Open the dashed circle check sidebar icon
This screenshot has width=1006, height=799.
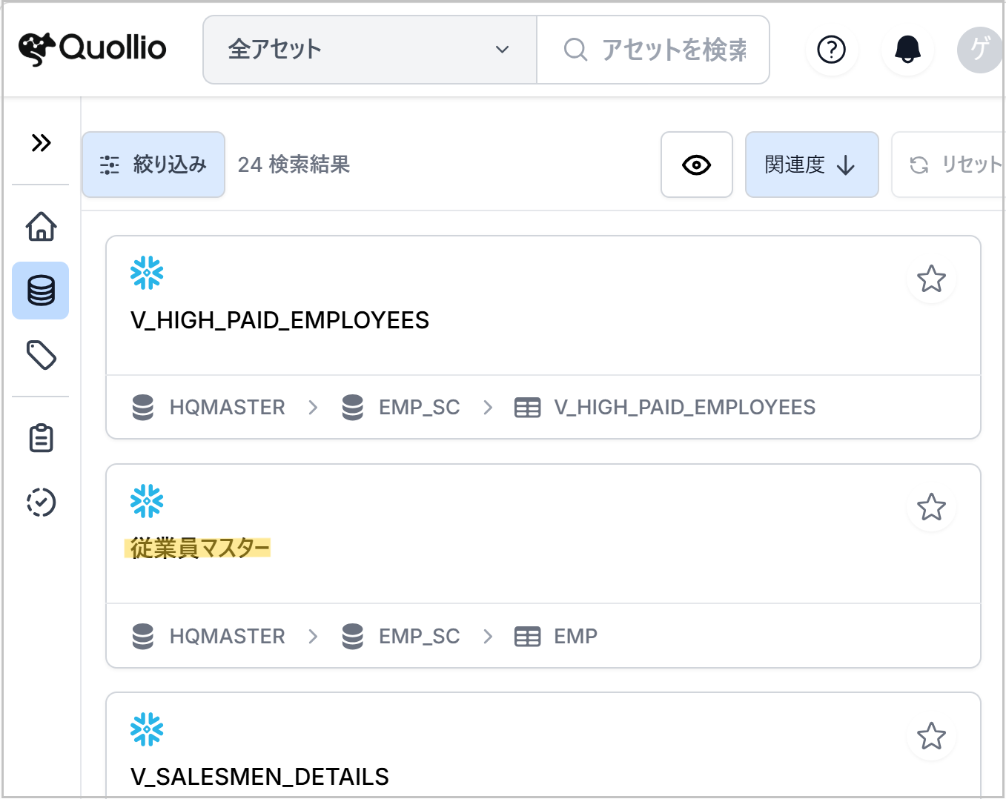point(42,502)
